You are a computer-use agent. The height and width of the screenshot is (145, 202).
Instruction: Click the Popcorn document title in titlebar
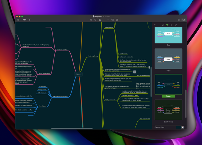(99, 16)
